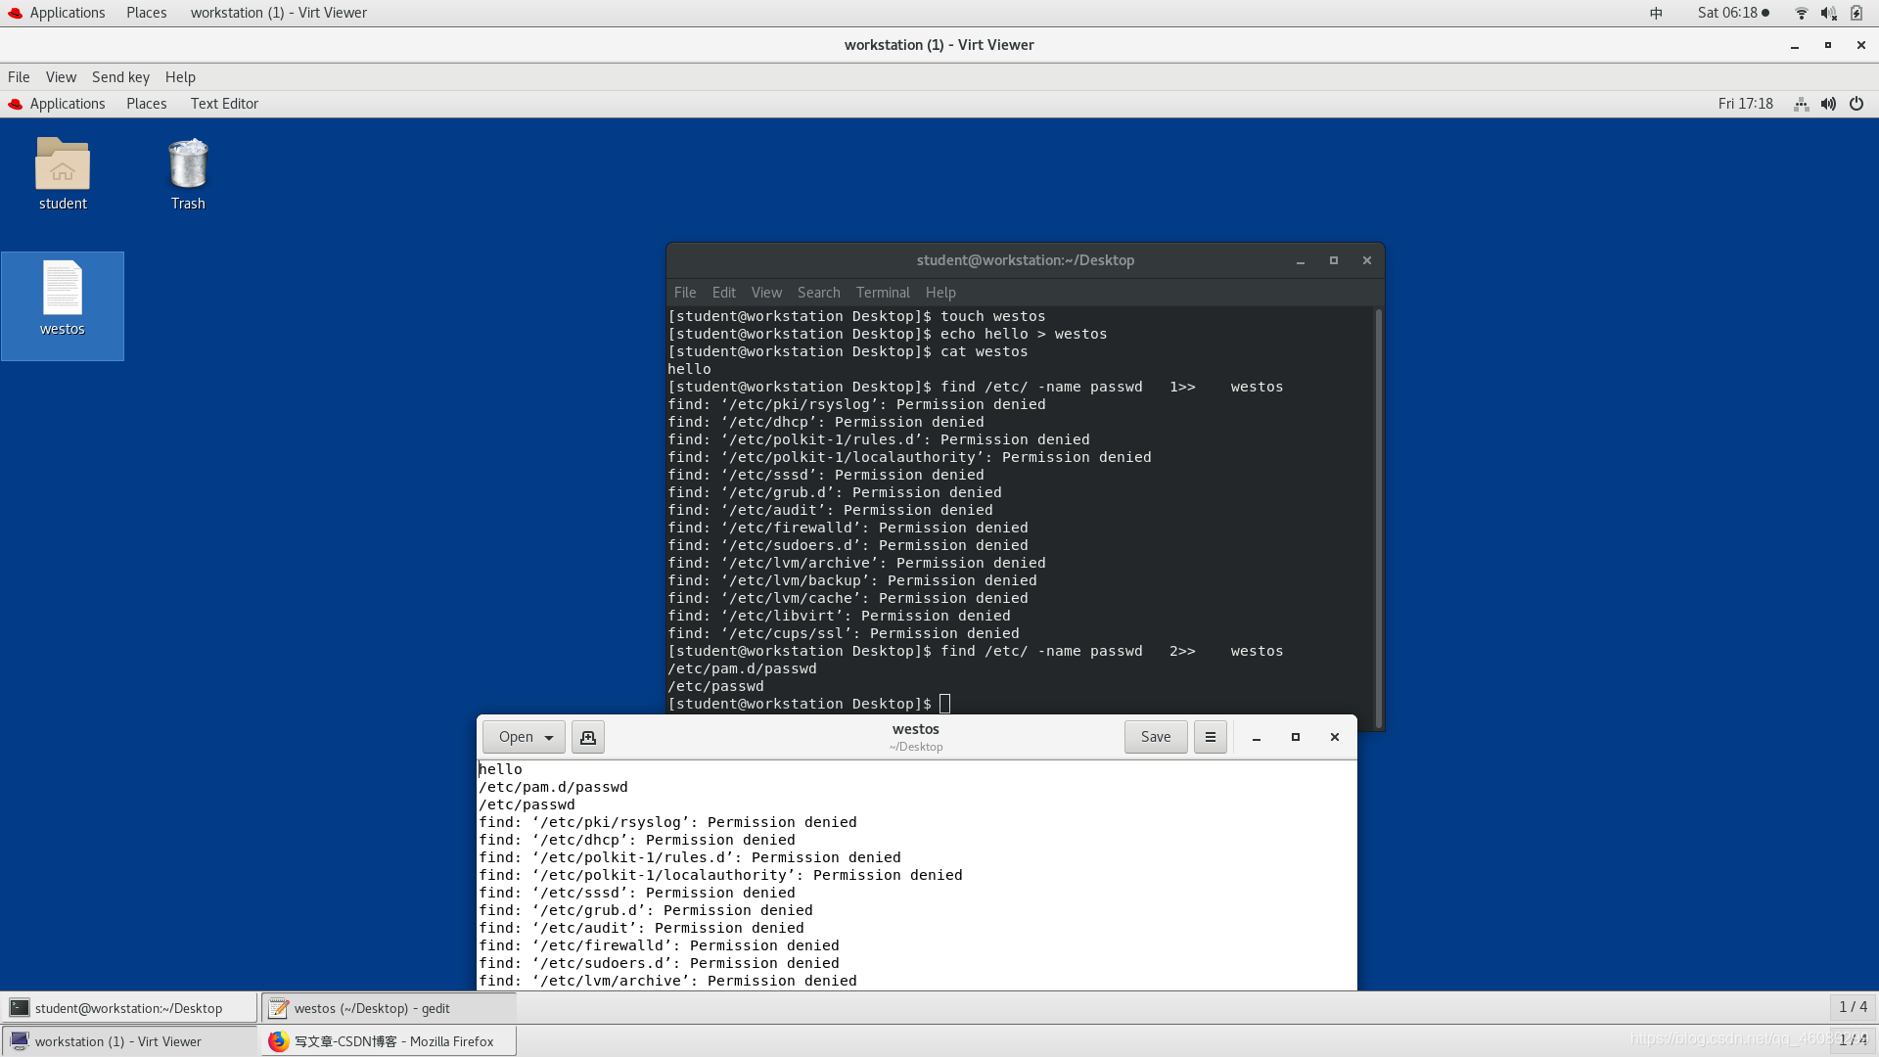The image size is (1879, 1057).
Task: Click Virt Viewer icon in host taskbar
Action: point(20,1041)
